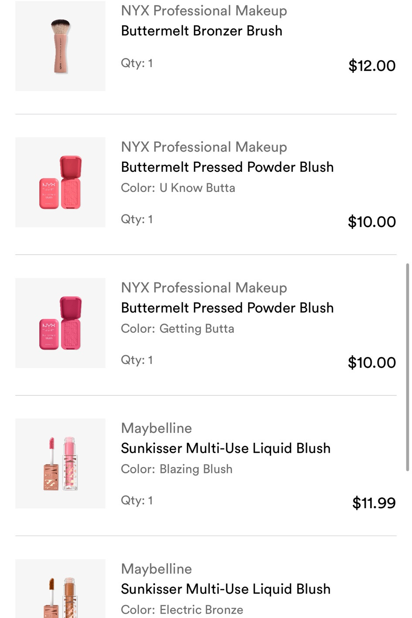Open the Buttermelt Bronzer Brush product title
The height and width of the screenshot is (618, 412).
(x=201, y=31)
